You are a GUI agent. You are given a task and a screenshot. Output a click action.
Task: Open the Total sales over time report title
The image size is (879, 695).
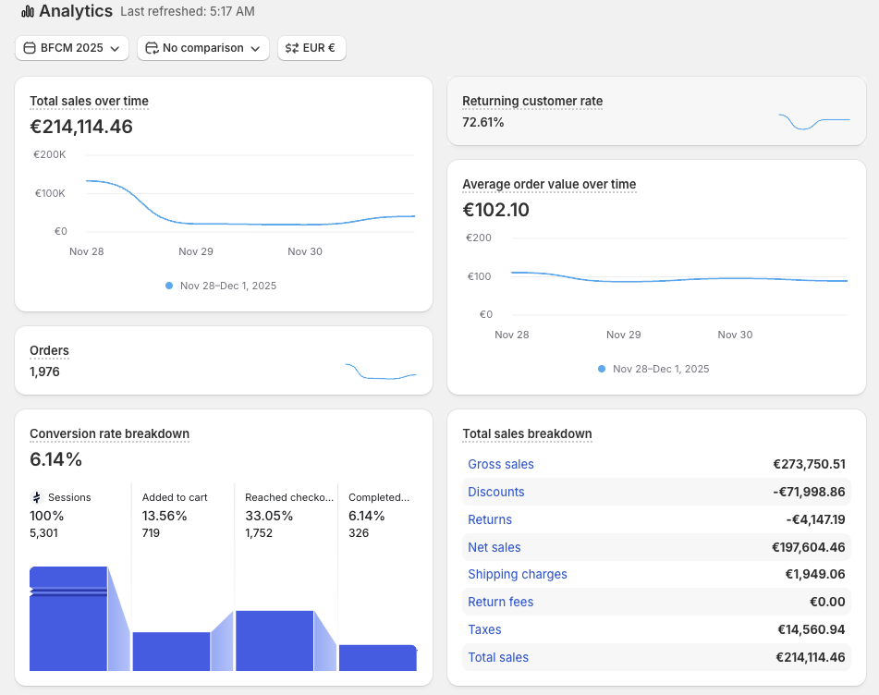pyautogui.click(x=89, y=102)
